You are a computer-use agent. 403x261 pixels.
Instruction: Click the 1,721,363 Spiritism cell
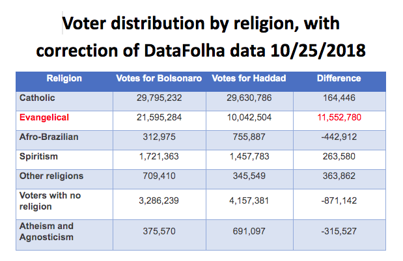(160, 157)
